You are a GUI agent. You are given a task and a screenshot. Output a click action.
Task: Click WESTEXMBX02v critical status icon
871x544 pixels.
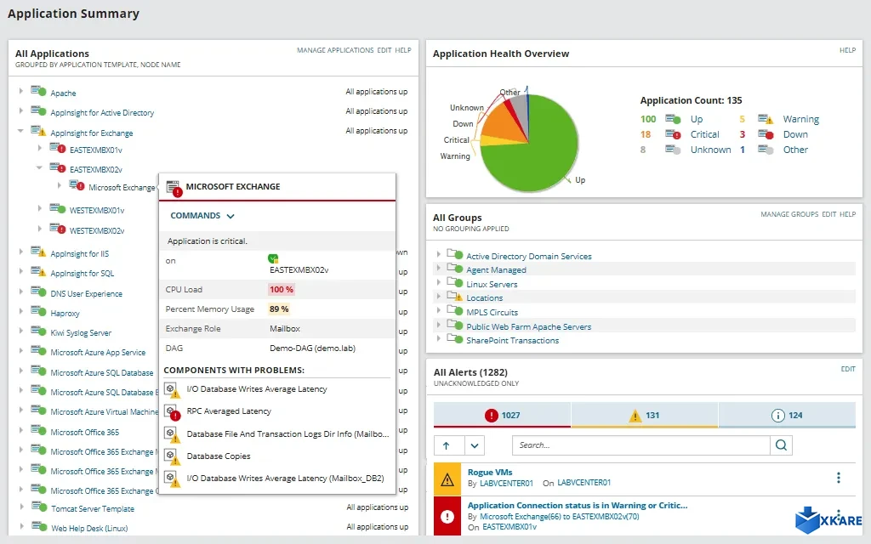(x=58, y=229)
